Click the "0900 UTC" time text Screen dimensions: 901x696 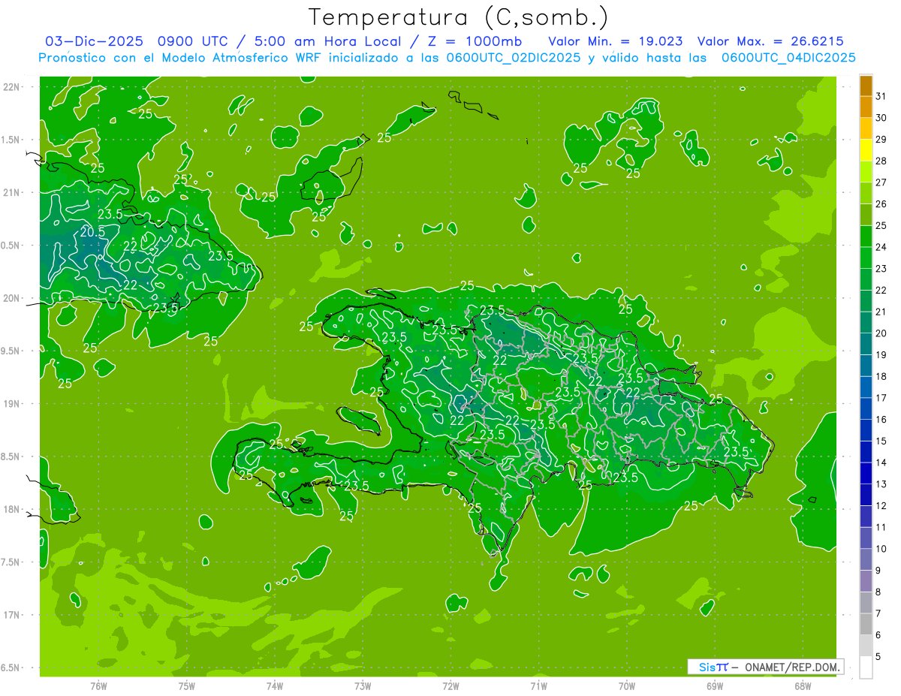(195, 42)
